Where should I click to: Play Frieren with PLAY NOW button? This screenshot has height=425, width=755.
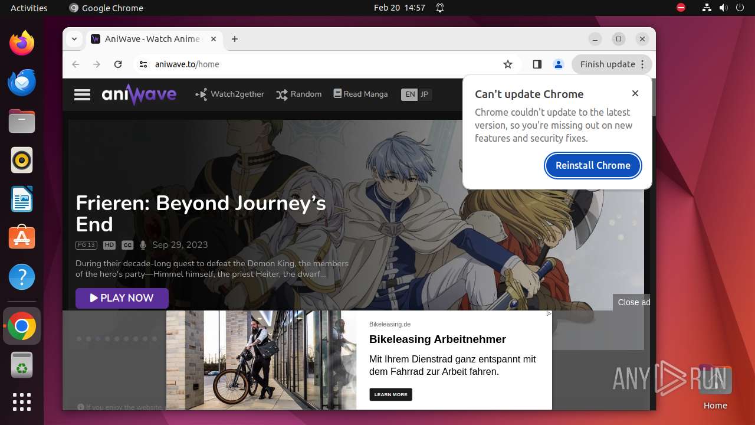pos(122,298)
